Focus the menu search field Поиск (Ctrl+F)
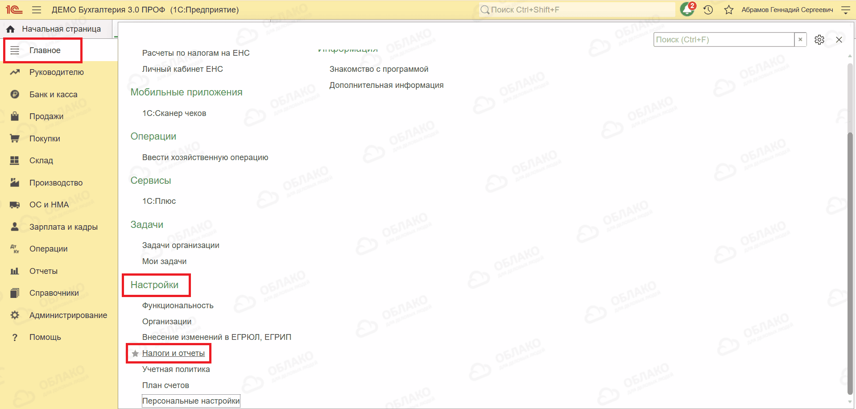This screenshot has width=856, height=409. [724, 40]
